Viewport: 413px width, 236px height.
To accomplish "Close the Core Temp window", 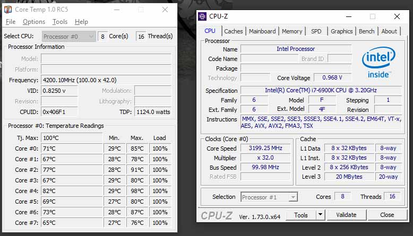I will pyautogui.click(x=165, y=10).
